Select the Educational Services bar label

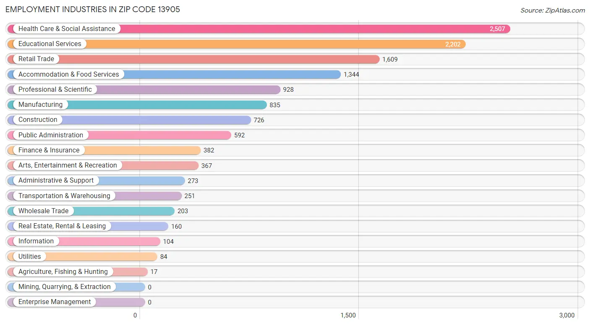[50, 44]
